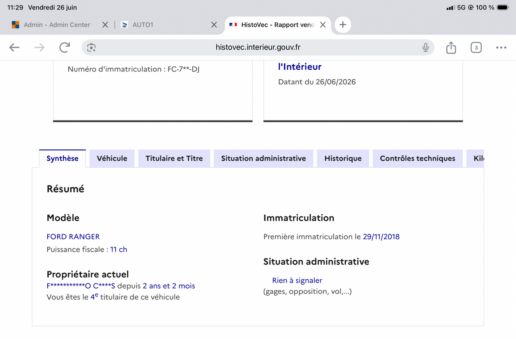
Task: Tap the microphone icon in address bar
Action: click(x=425, y=47)
